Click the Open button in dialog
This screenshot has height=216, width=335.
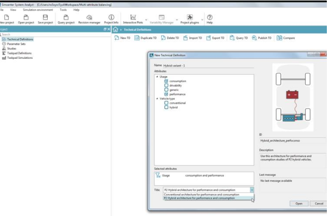298,203
